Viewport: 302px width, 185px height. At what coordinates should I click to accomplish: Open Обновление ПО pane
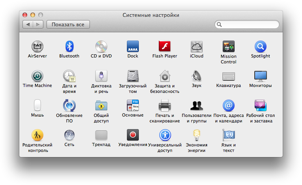69,105
